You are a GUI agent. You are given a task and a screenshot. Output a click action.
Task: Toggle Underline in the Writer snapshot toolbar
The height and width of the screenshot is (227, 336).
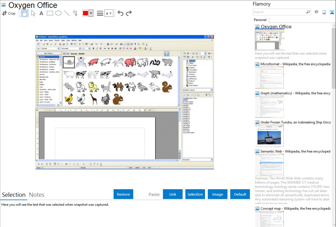(100, 49)
